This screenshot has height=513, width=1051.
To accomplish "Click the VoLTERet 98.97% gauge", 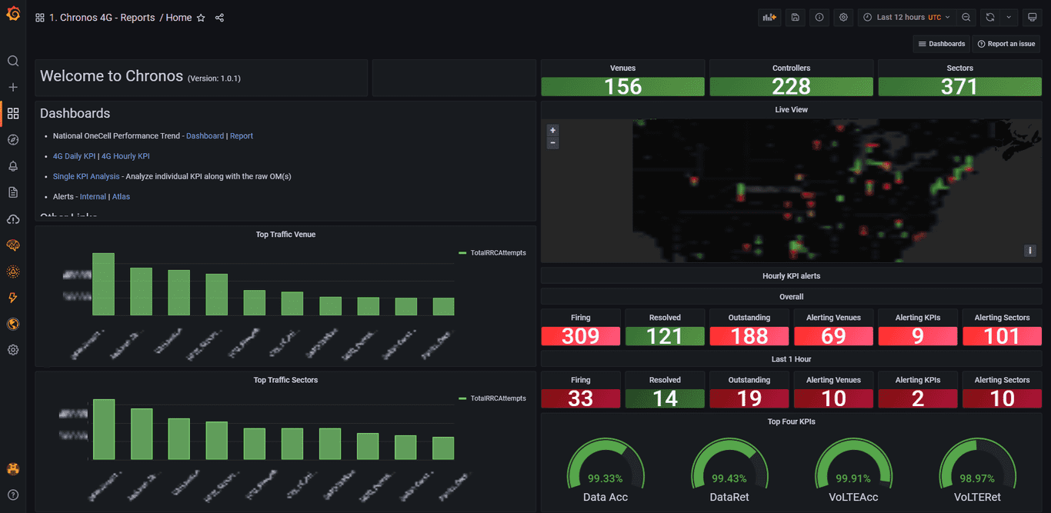I will (x=978, y=471).
